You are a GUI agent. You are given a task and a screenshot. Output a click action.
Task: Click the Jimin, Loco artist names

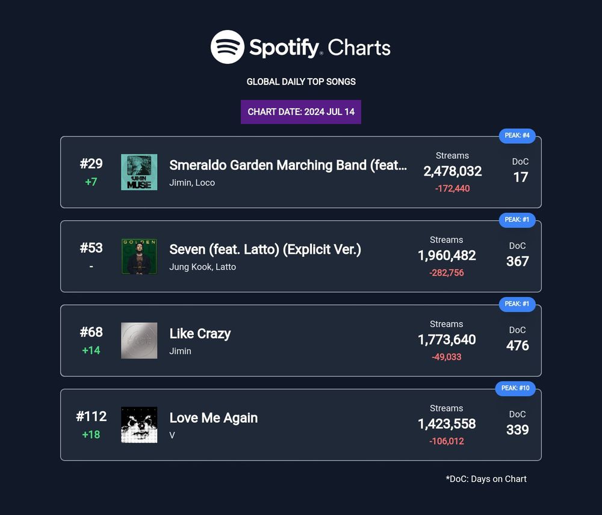coord(192,183)
